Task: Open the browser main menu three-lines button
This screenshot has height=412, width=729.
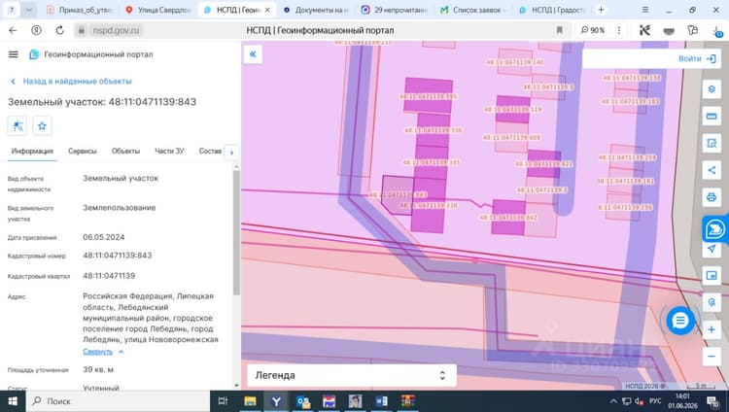Action: (644, 10)
